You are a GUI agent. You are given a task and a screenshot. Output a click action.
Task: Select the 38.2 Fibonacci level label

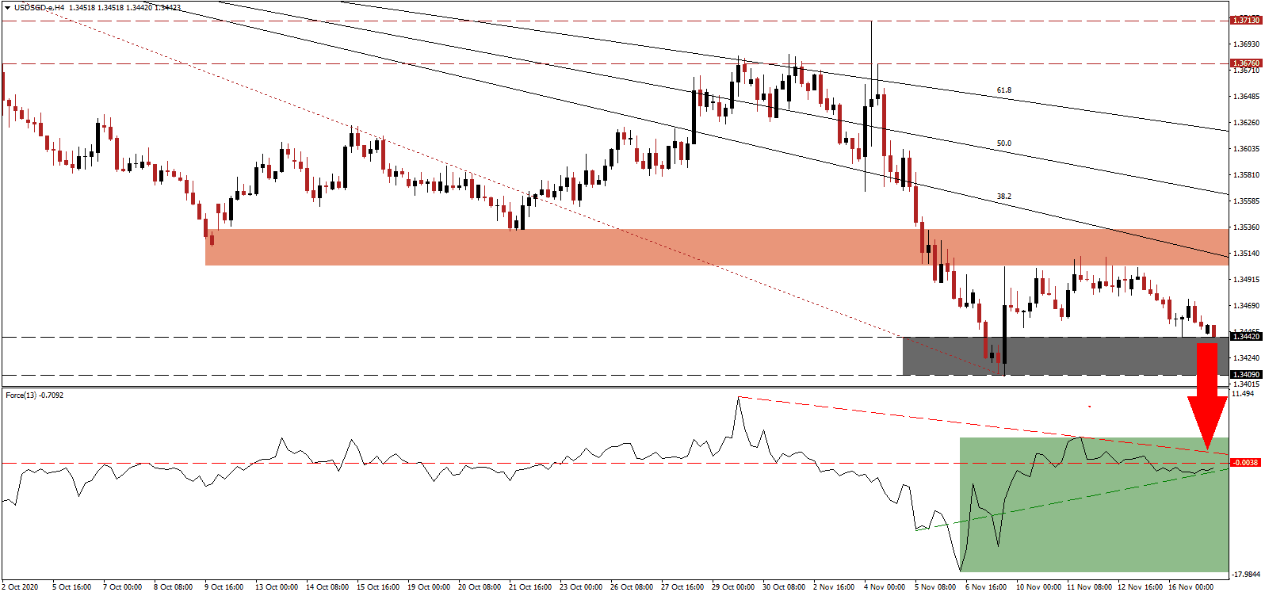pos(1003,197)
